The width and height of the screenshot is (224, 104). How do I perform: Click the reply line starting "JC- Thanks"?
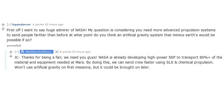(118, 57)
